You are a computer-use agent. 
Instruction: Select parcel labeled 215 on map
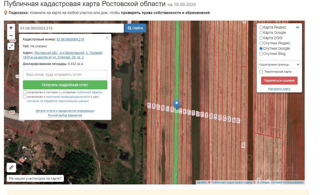click(180, 111)
